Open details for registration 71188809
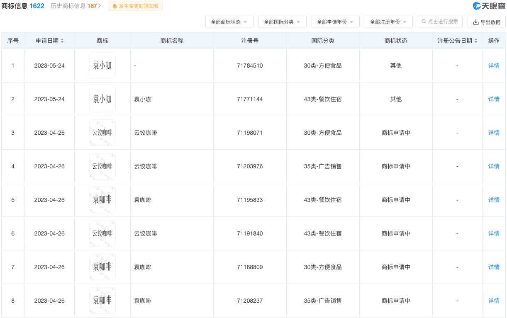507x318 pixels. [494, 267]
